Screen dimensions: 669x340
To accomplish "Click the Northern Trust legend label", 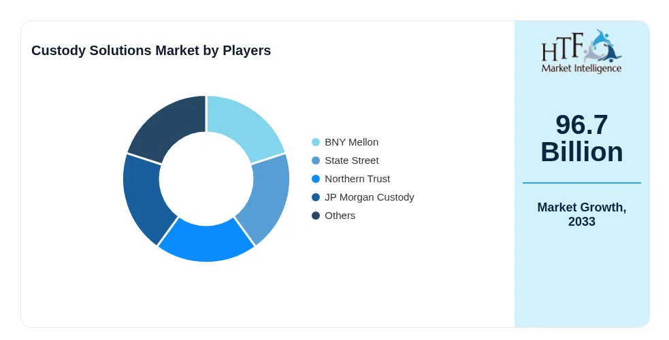I will 357,179.
